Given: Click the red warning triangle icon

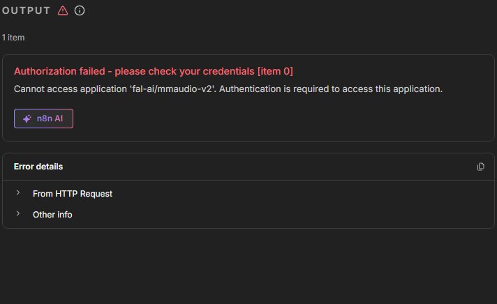Looking at the screenshot, I should click(63, 10).
